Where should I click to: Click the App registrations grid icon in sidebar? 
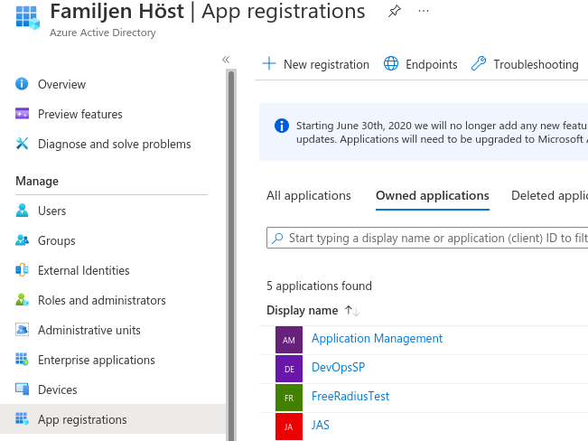pyautogui.click(x=22, y=418)
